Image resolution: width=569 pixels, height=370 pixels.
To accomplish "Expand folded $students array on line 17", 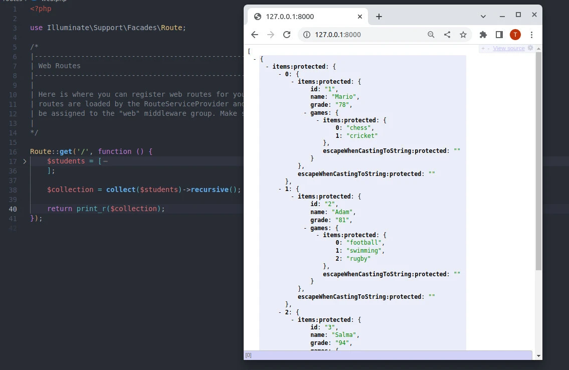I will [25, 161].
